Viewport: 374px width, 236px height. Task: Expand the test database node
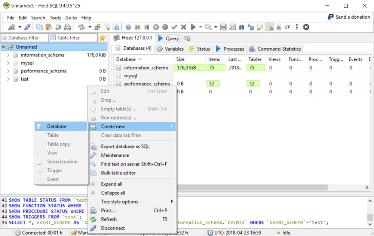click(8, 79)
